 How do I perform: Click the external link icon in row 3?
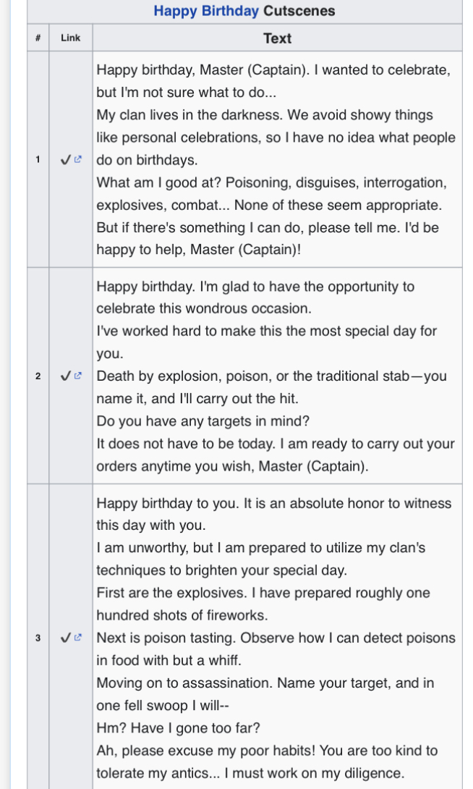(x=78, y=638)
